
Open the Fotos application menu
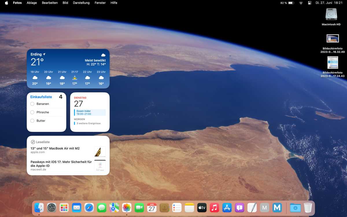coord(17,3)
